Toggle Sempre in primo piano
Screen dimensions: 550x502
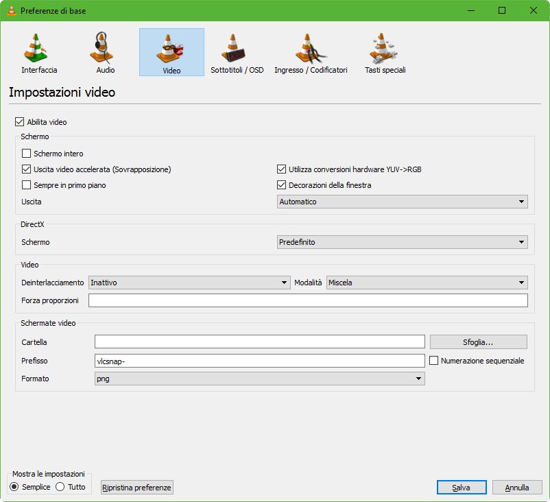click(27, 185)
